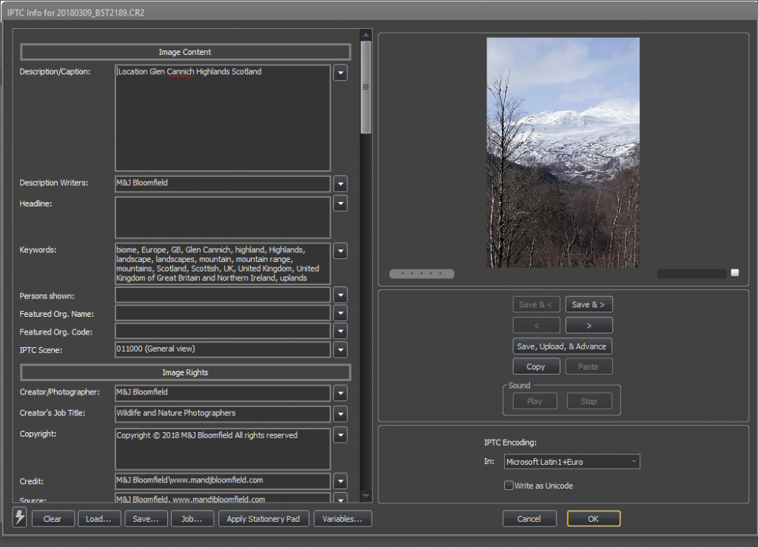Confirm with the OK button
This screenshot has width=758, height=547.
click(594, 518)
